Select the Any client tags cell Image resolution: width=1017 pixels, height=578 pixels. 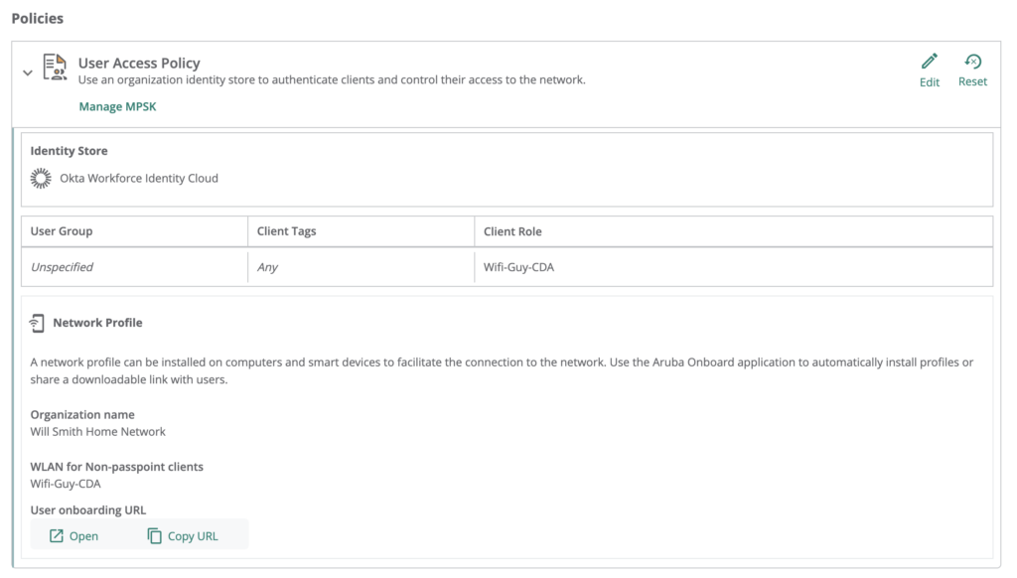pyautogui.click(x=267, y=267)
